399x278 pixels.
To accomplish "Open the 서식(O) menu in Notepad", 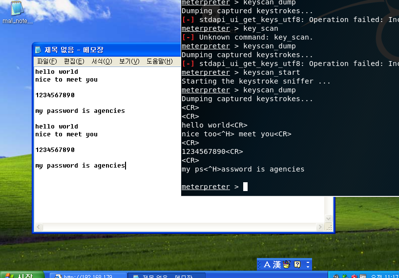I will coord(102,62).
